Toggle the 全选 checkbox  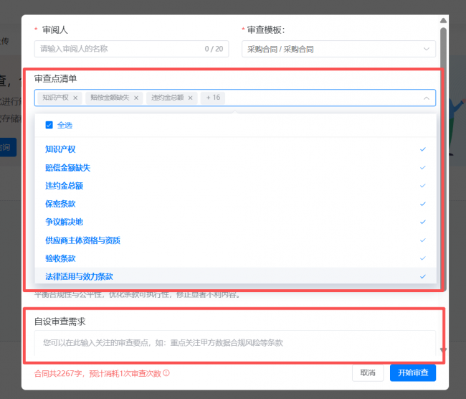coord(49,125)
